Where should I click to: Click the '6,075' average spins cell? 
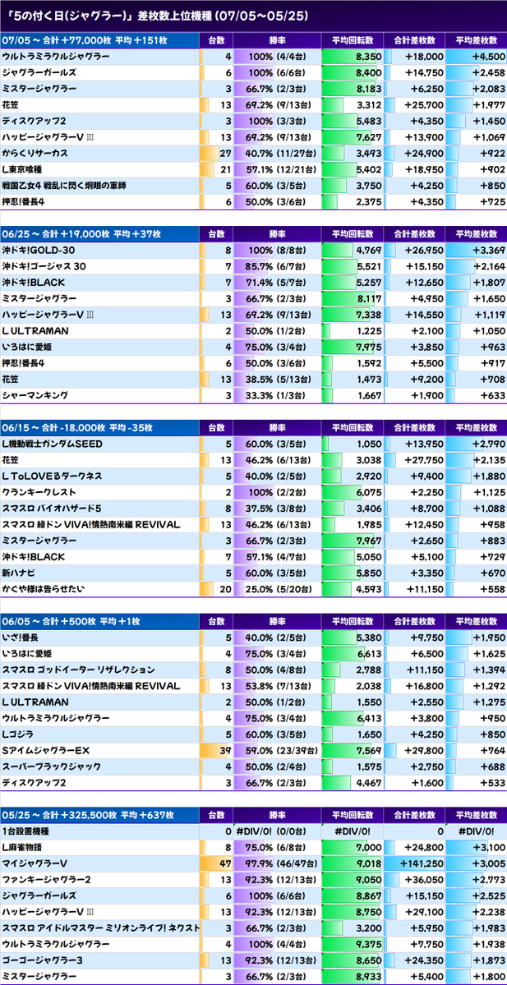click(x=352, y=492)
